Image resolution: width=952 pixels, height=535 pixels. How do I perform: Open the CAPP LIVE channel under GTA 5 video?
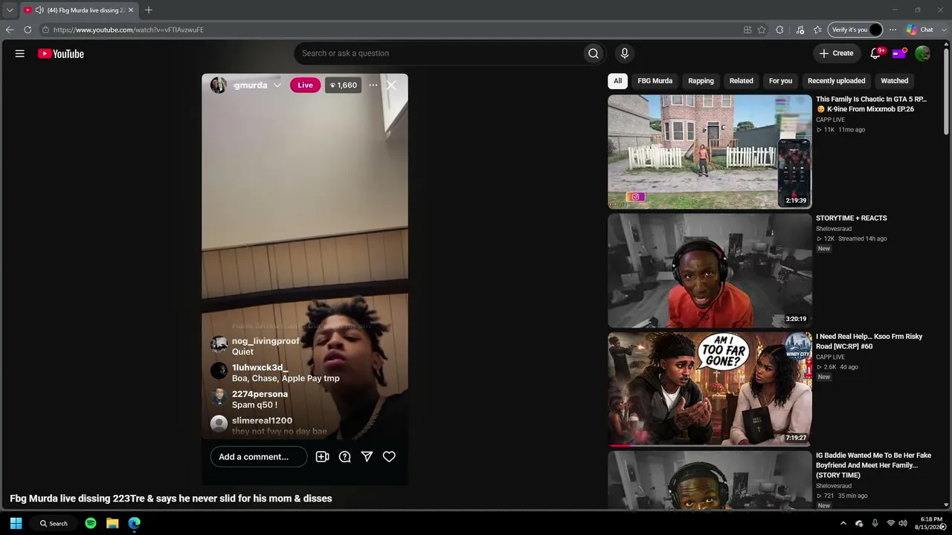coord(830,120)
